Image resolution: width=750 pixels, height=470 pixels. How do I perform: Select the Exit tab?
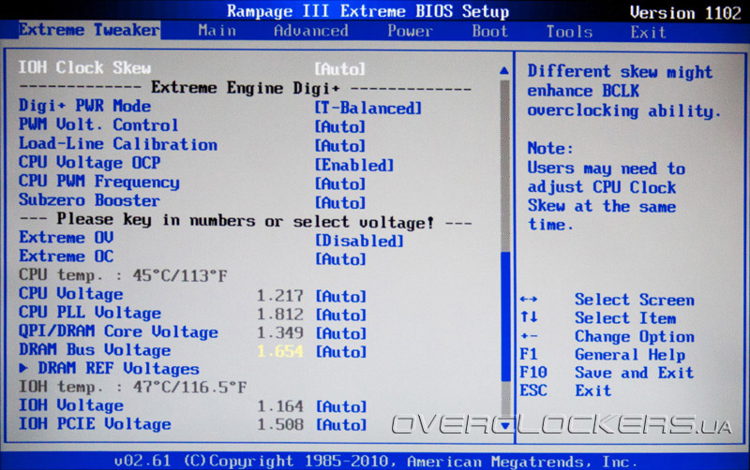click(x=648, y=33)
